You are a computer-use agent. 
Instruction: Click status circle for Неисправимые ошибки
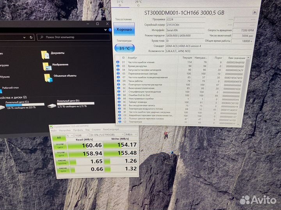pos(119,98)
